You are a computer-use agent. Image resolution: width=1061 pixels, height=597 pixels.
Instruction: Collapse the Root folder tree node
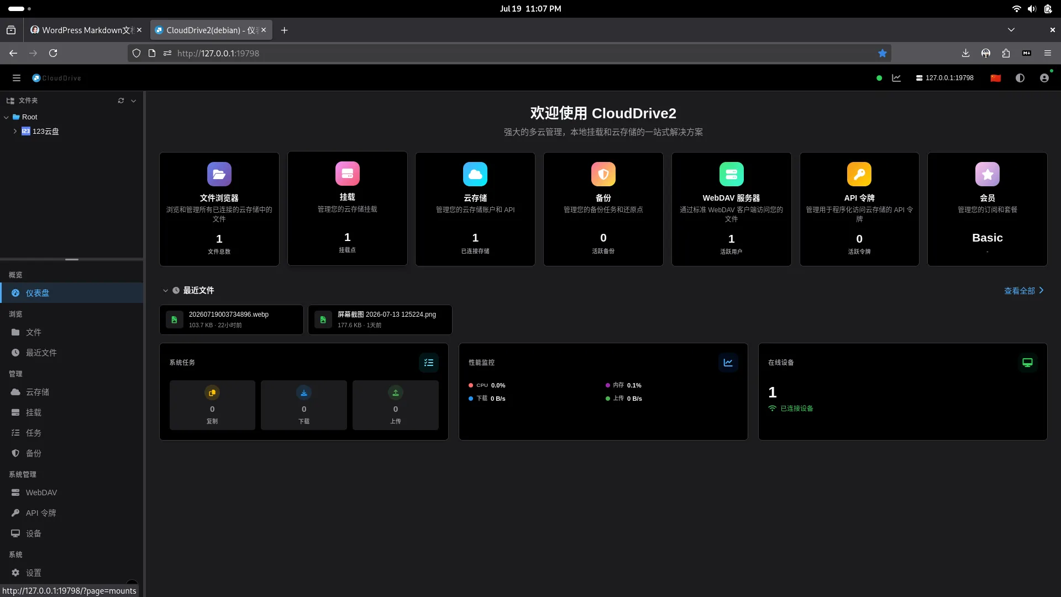(6, 117)
